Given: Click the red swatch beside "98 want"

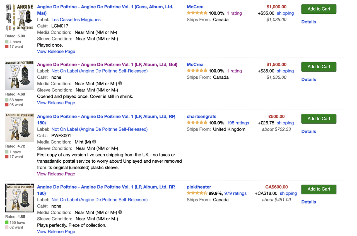Looking at the screenshot, I should click(x=7, y=105).
